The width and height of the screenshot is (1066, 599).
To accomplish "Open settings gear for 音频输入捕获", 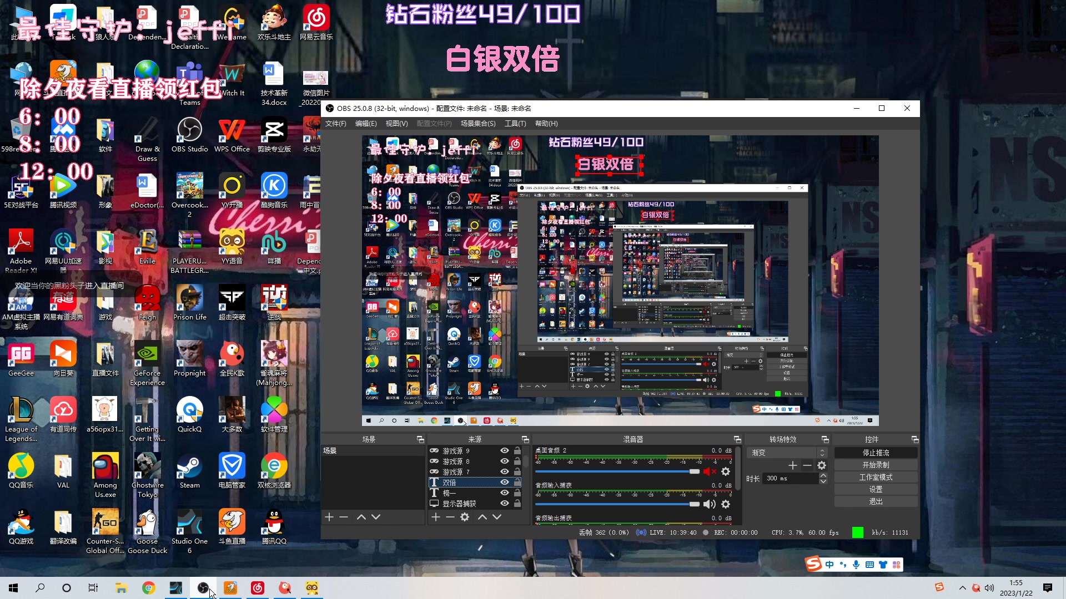I will (x=725, y=504).
